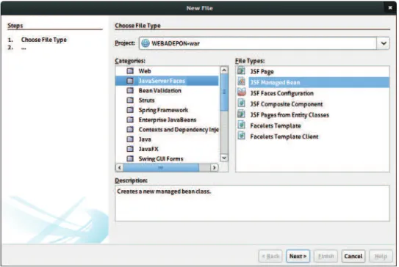Viewport: 399px width, 267px height.
Task: Click Categories scrollbar up arrow
Action: [x=224, y=70]
